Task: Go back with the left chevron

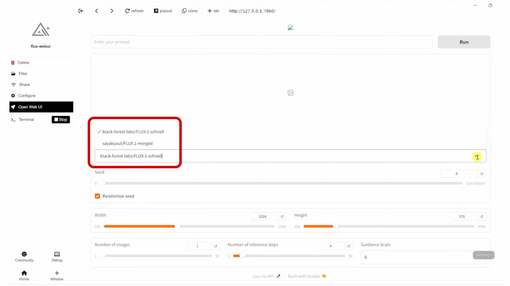Action: (x=97, y=11)
